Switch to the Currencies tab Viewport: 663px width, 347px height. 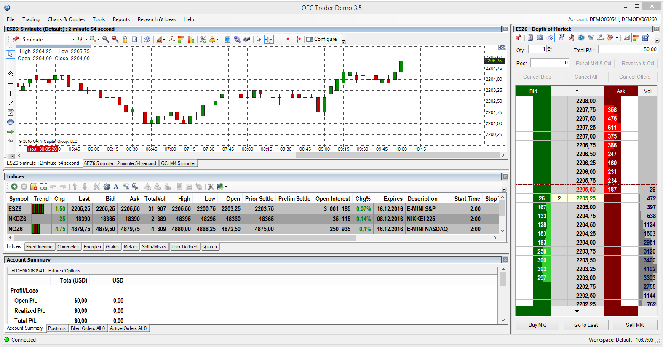click(68, 247)
